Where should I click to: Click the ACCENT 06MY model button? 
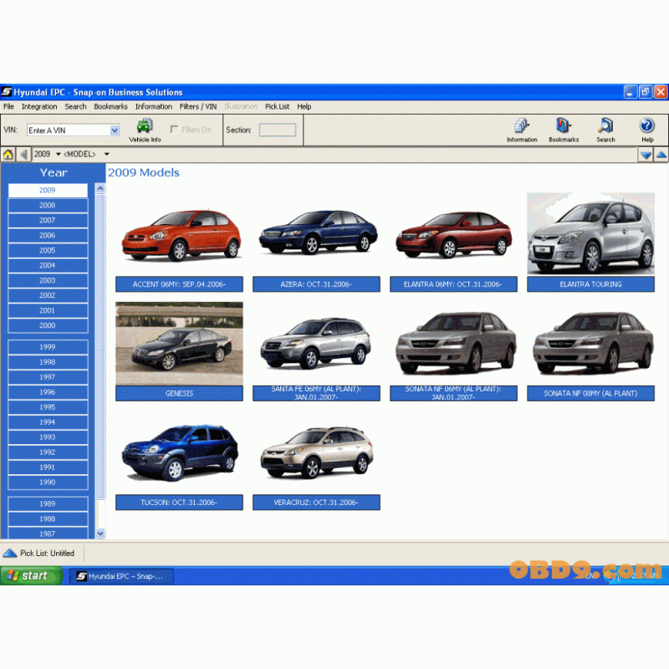click(x=179, y=284)
